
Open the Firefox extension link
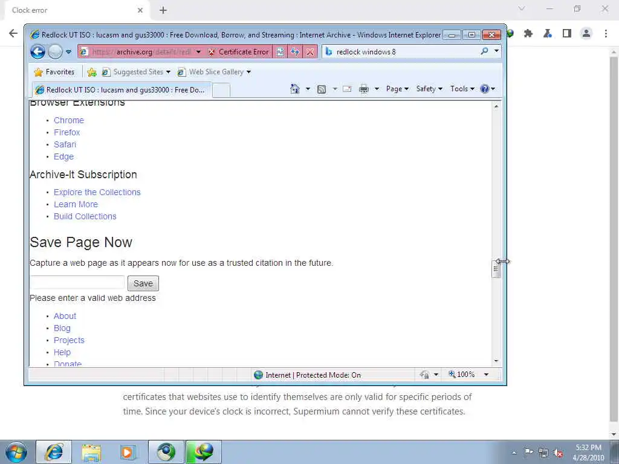pyautogui.click(x=66, y=132)
